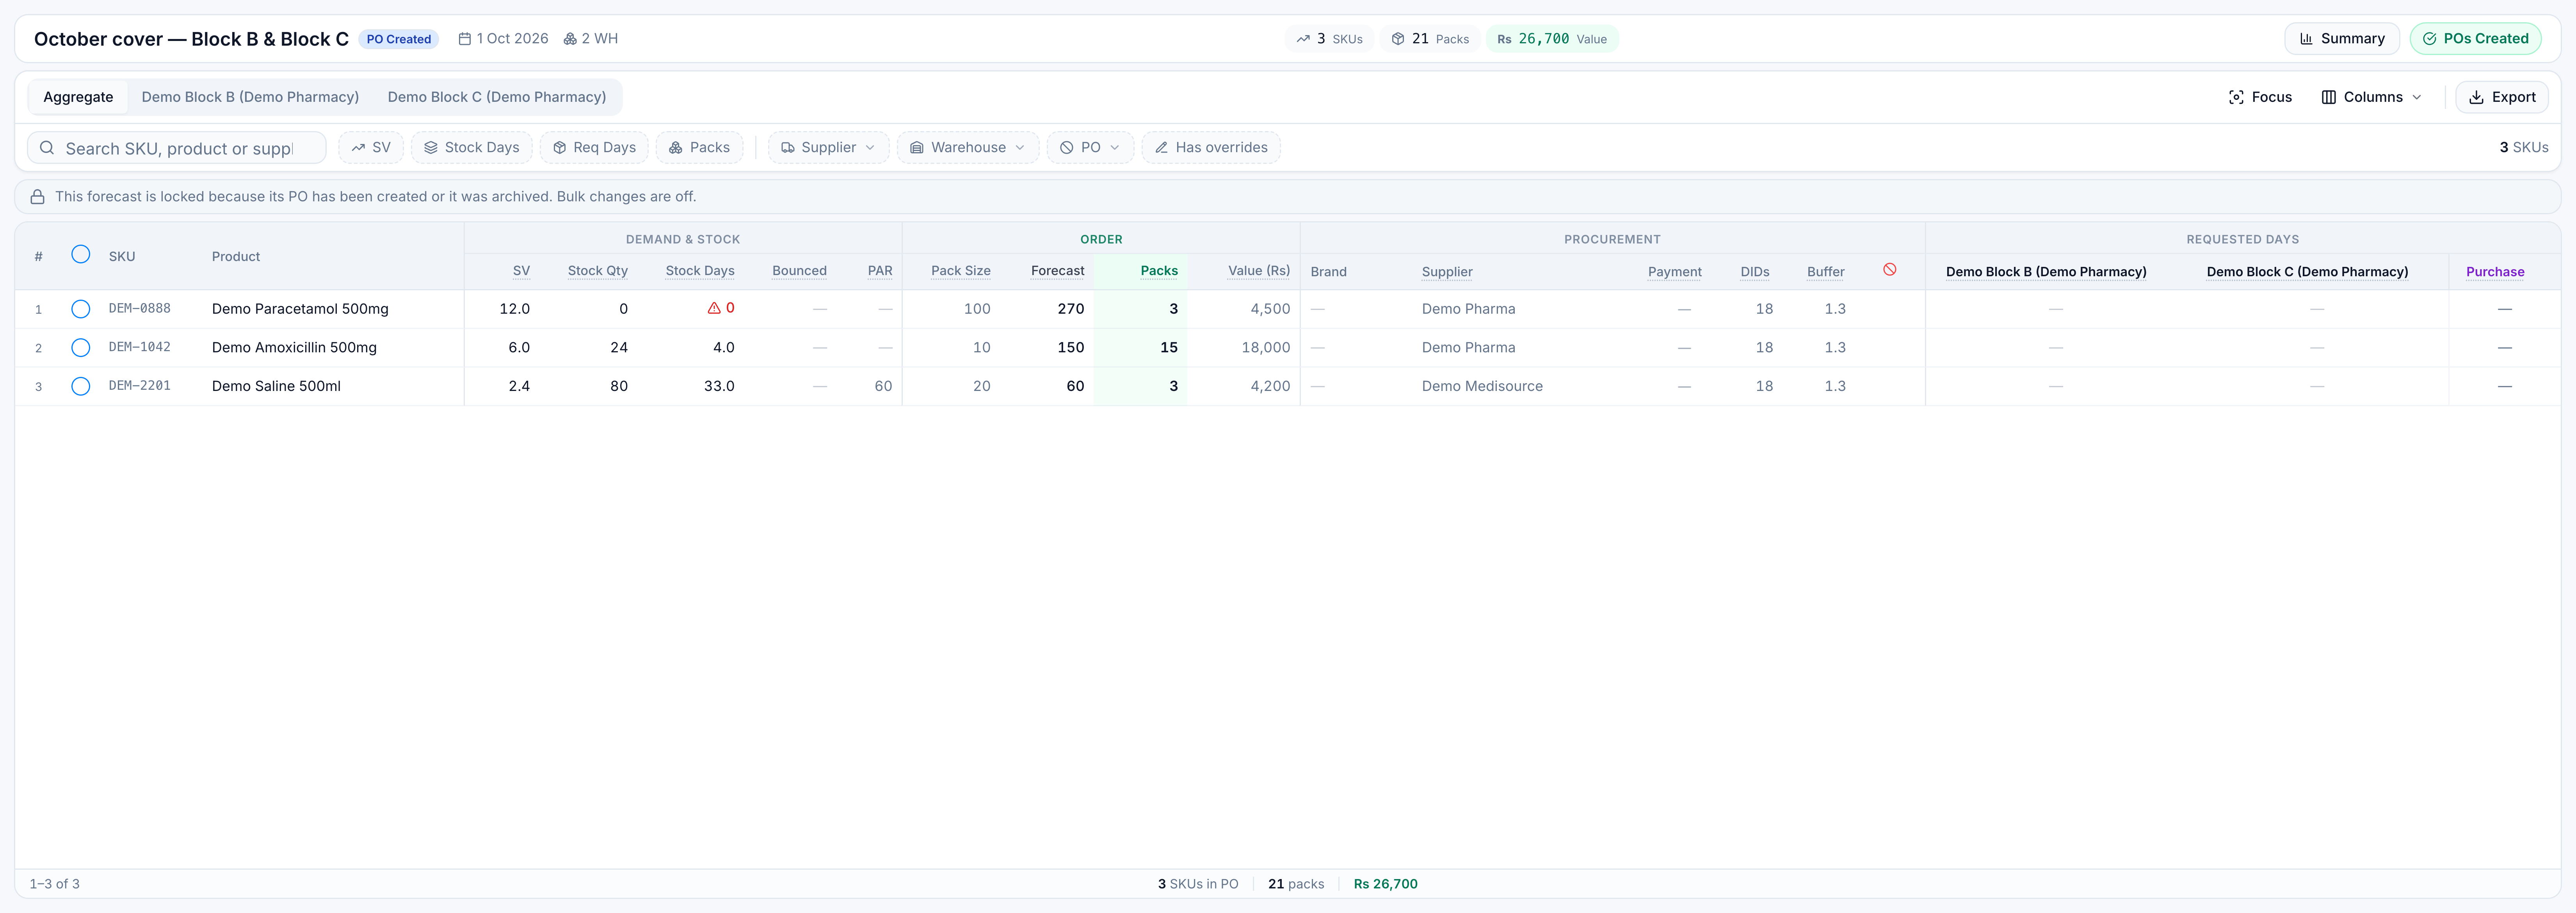Screen dimensions: 2576x913
Task: Click the trend icon in the 3 SKUs chip
Action: [x=1303, y=39]
